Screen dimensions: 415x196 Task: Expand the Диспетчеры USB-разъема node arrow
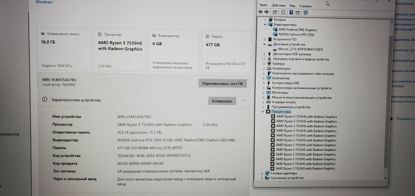pos(264,54)
